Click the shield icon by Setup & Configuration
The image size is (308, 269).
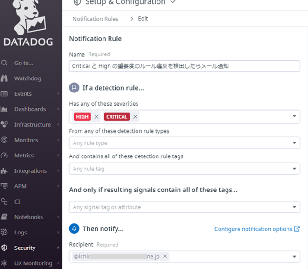[77, 2]
